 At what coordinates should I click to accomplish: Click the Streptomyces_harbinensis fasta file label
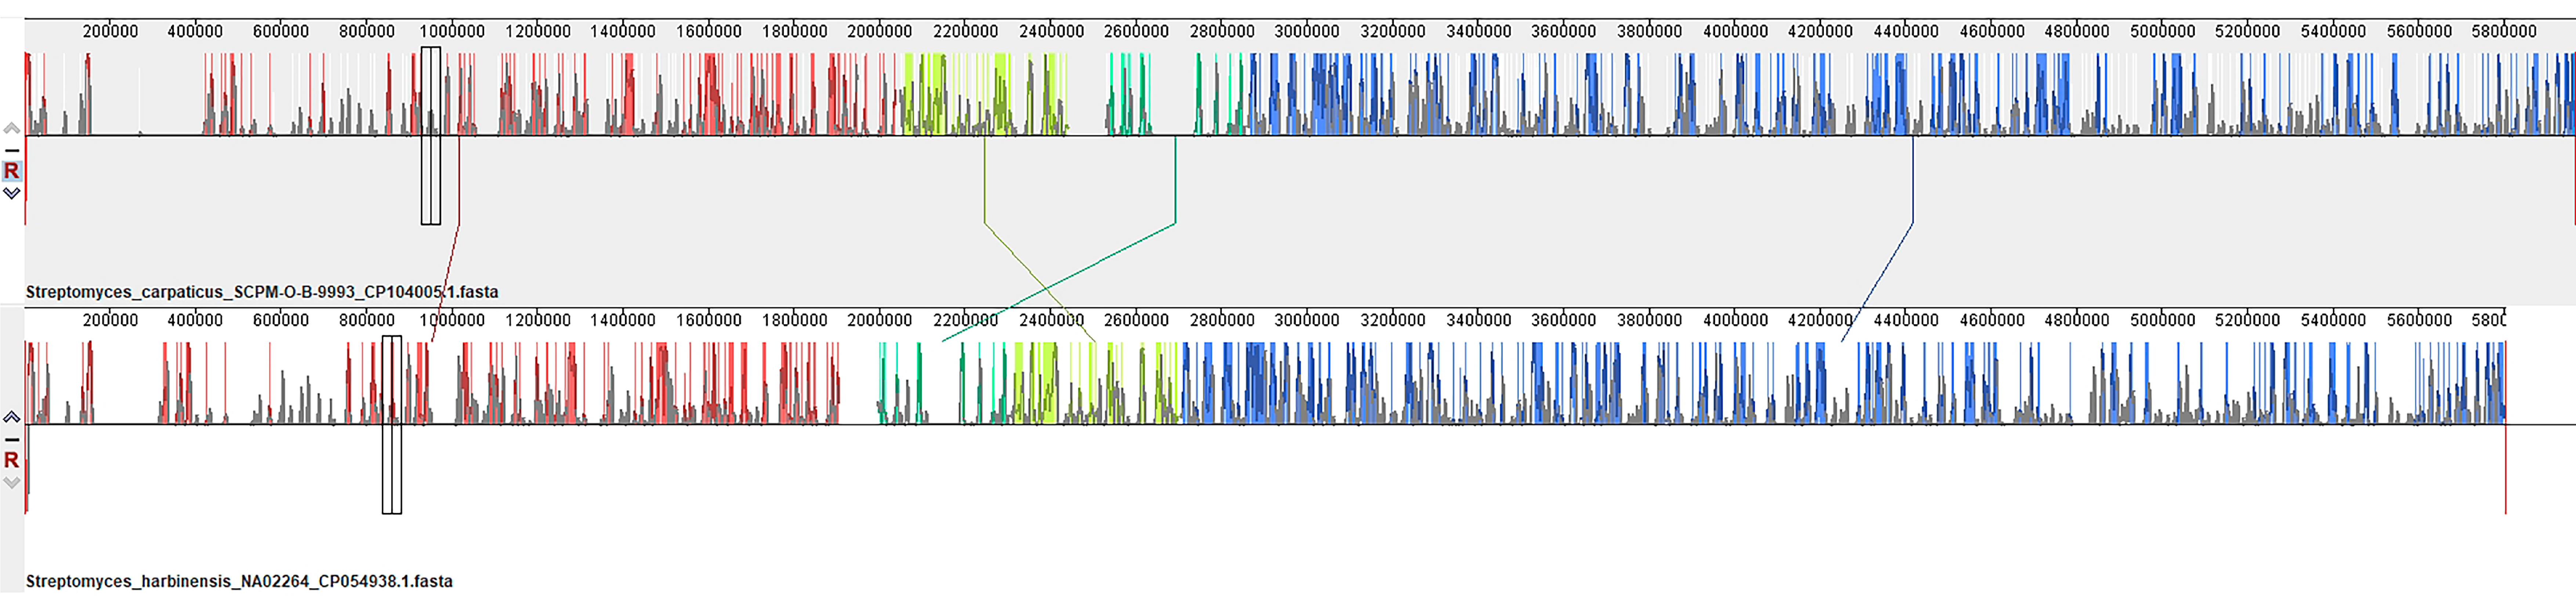pyautogui.click(x=239, y=581)
